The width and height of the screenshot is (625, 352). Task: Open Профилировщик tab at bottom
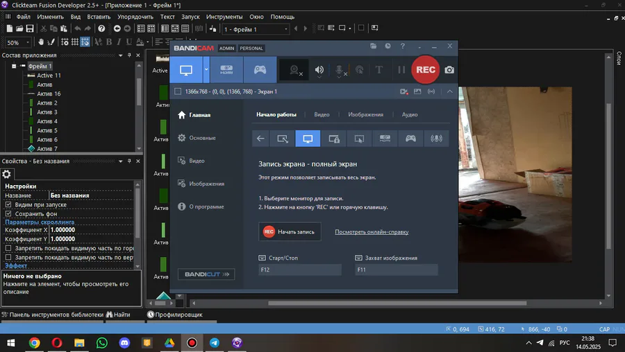174,315
